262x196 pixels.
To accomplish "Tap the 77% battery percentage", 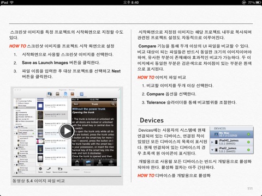I will (252, 2).
